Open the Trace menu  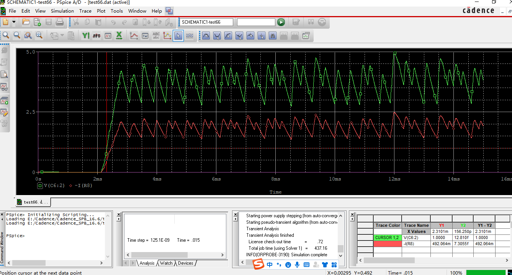click(x=85, y=11)
